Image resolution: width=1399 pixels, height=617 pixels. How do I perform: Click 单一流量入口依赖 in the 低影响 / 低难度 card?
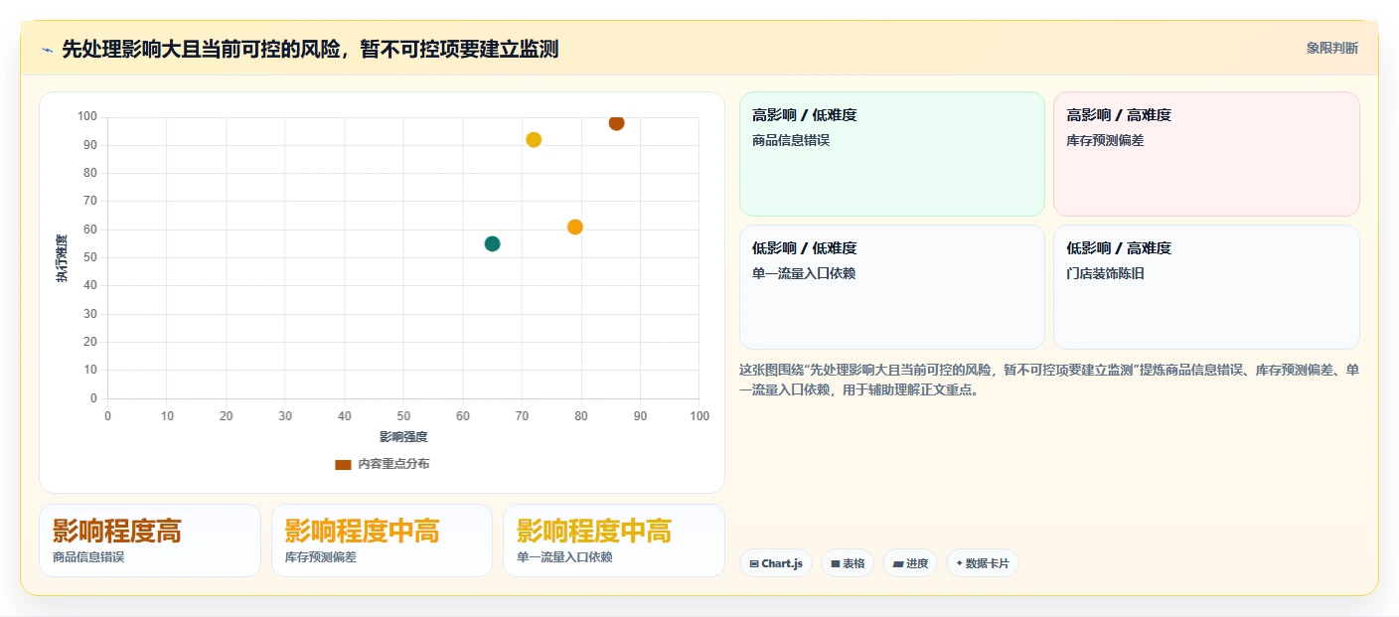804,273
